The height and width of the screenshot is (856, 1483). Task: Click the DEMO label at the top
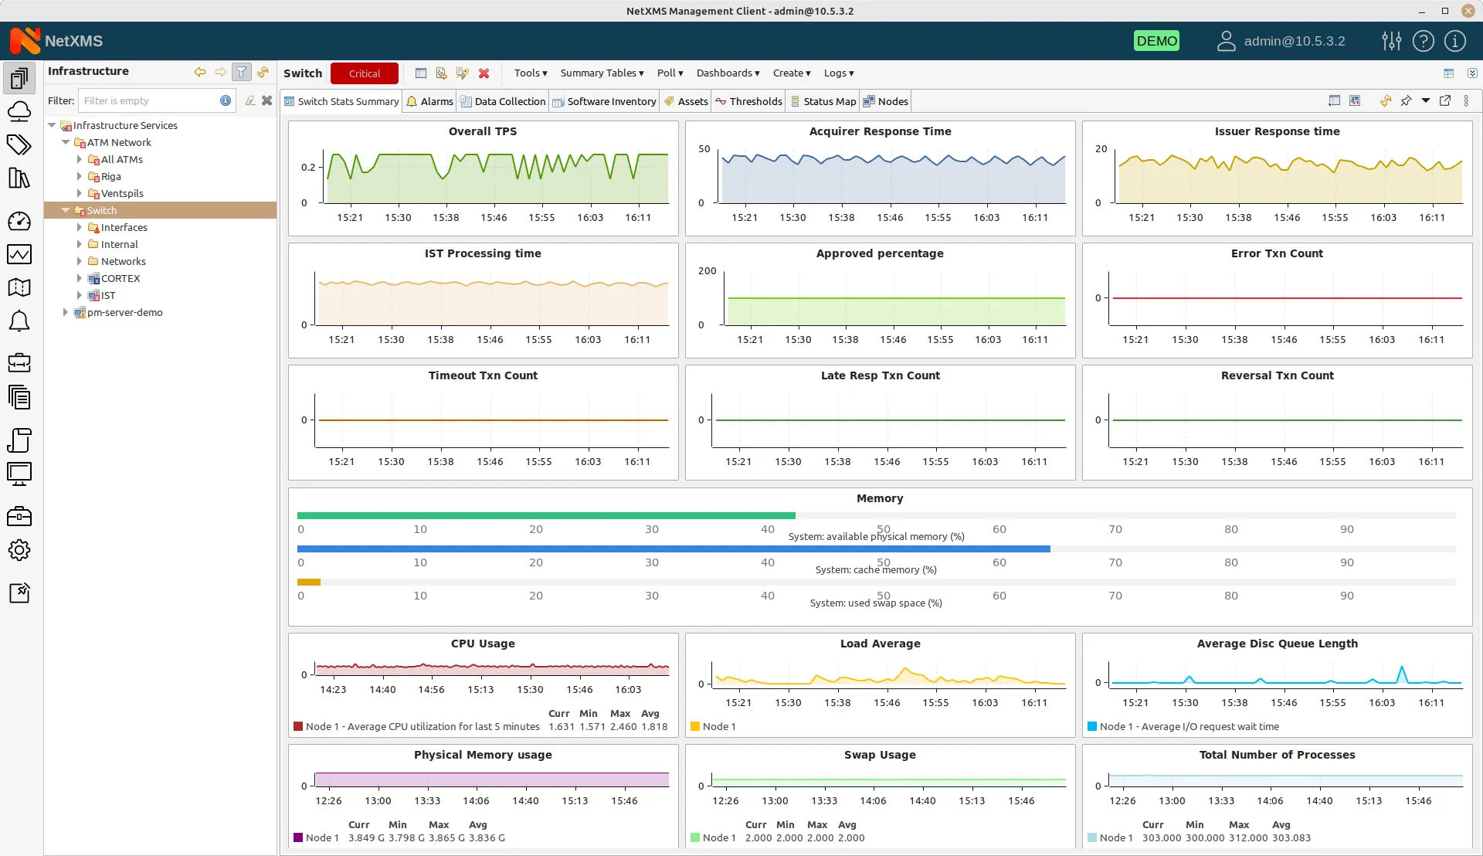coord(1156,40)
